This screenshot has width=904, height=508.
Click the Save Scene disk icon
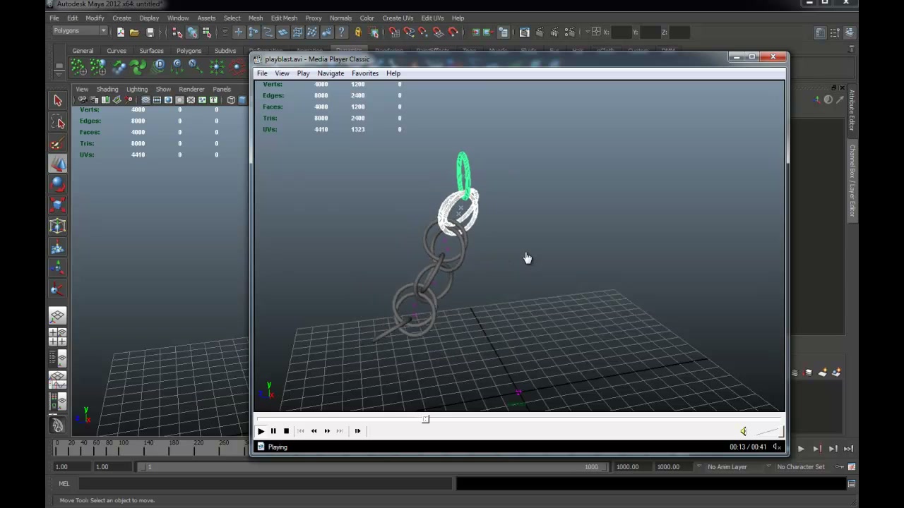tap(150, 32)
